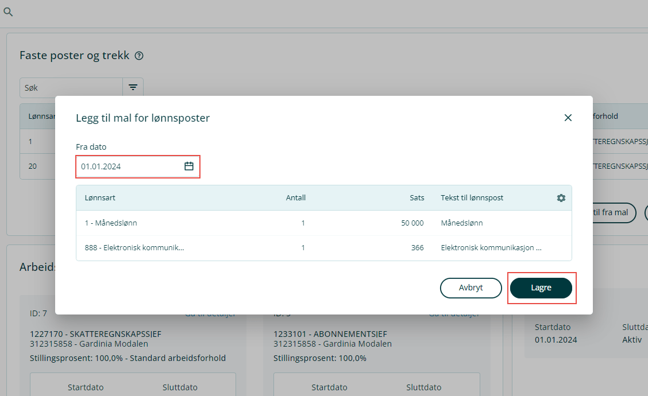
Task: Select the 1 - Månedslønn row
Action: coord(111,223)
